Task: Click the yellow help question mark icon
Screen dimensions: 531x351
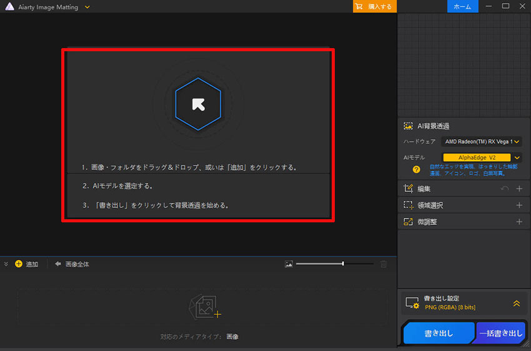Action: 415,169
